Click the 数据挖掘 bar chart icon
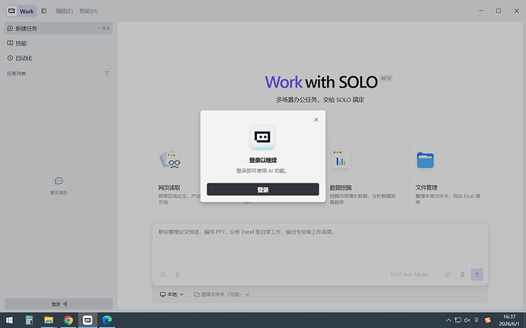This screenshot has height=328, width=526. click(x=341, y=159)
